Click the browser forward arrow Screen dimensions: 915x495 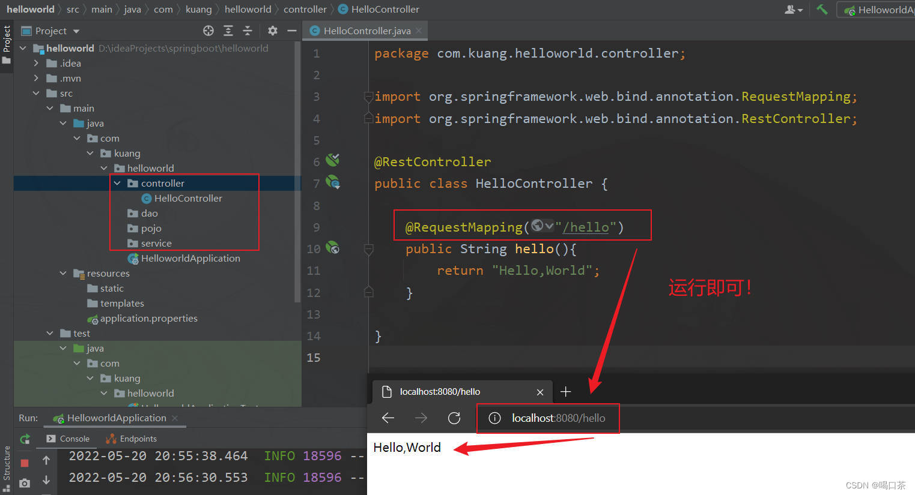[421, 418]
